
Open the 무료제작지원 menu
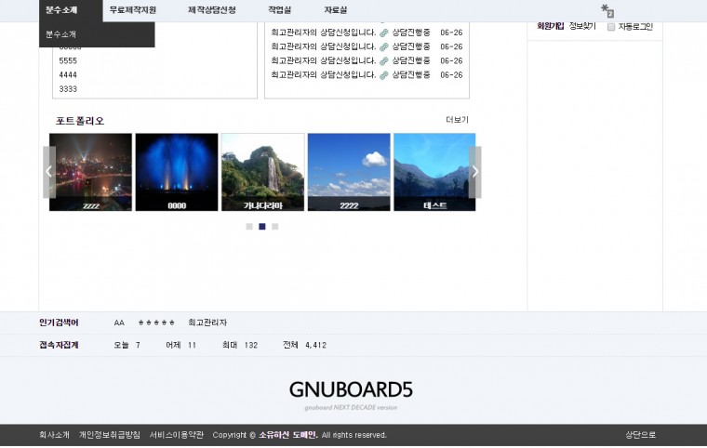click(132, 10)
